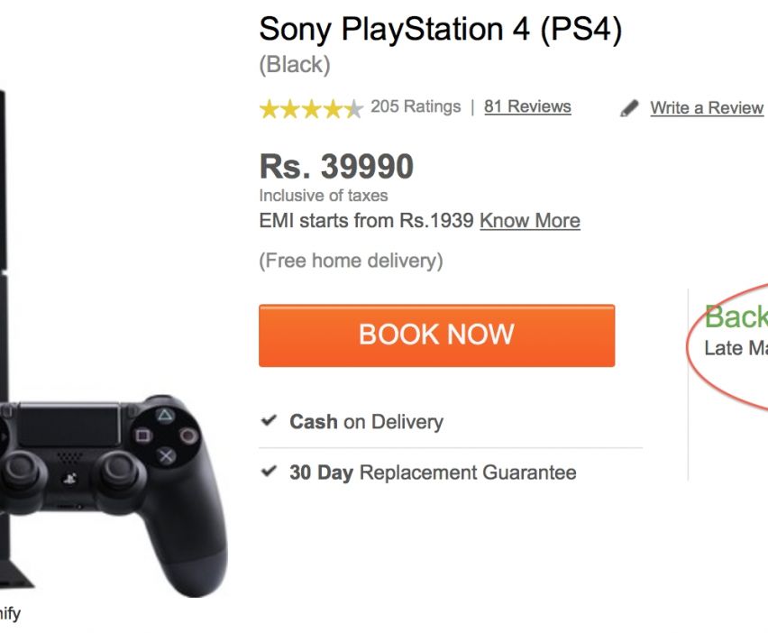Click the Rs. 39990 price

coord(336,166)
